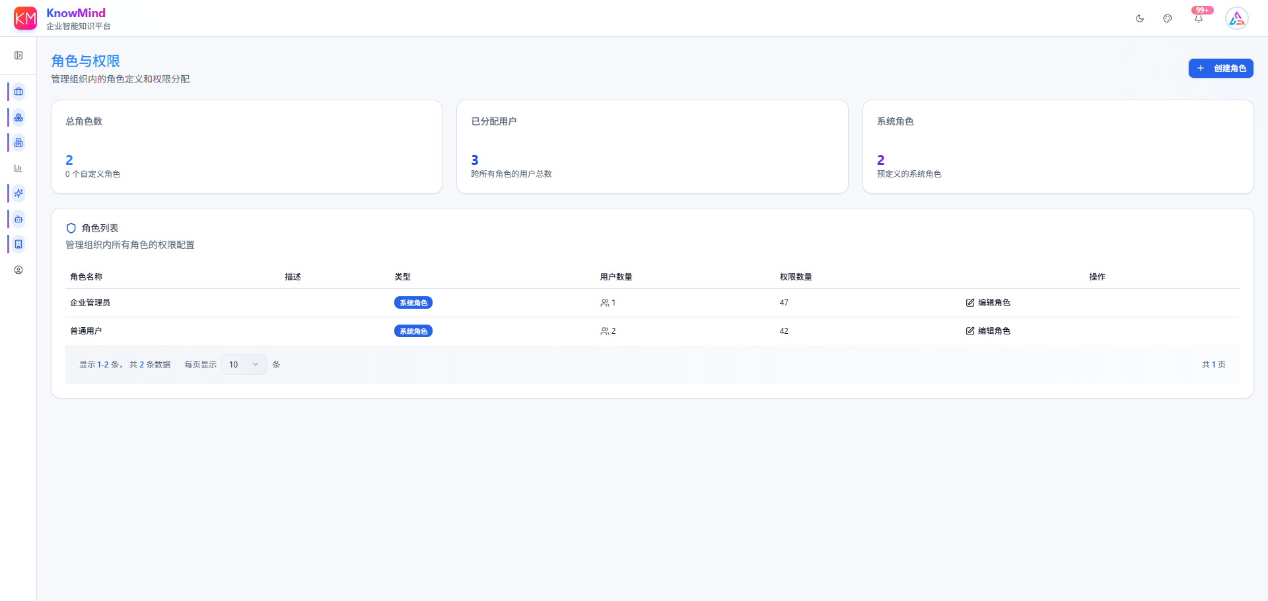Click the KM logo icon
Screen dimensions: 1268x601
tap(25, 18)
